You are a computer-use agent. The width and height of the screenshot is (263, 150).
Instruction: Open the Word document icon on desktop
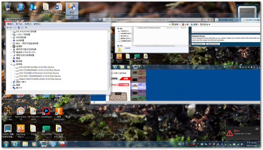click(x=59, y=9)
